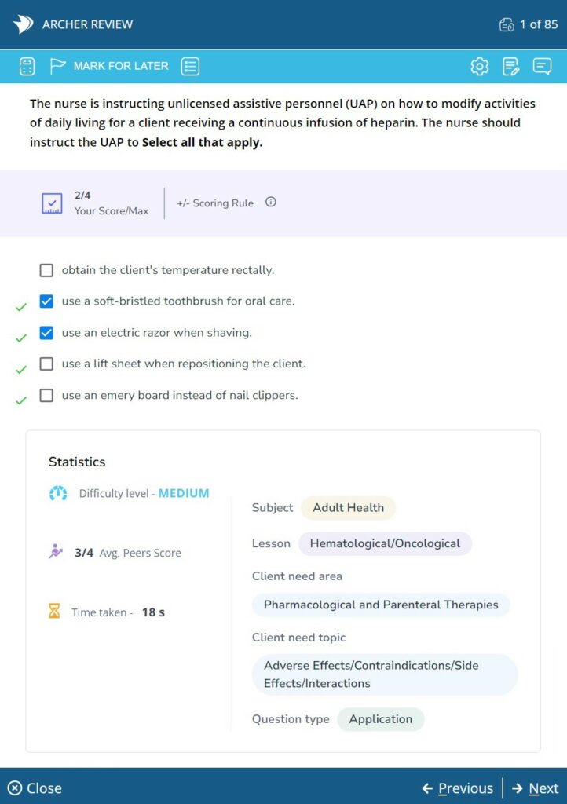Click the Archer Review logo
567x804 pixels.
tap(24, 24)
